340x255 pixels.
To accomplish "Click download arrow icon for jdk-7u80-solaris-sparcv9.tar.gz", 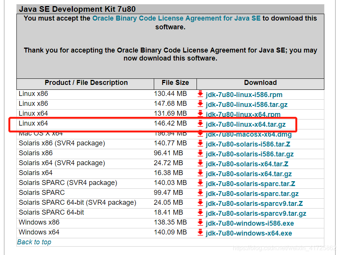I will click(200, 213).
